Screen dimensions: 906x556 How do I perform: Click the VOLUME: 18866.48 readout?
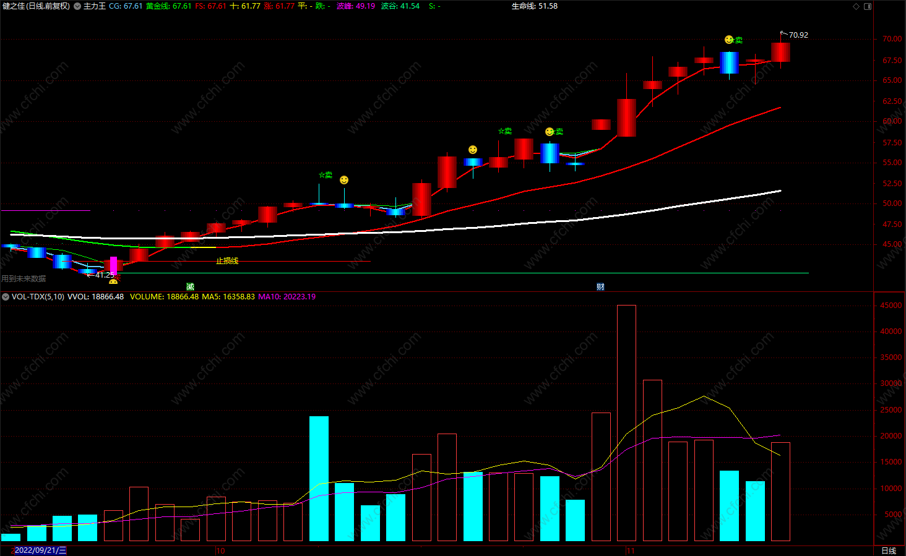pyautogui.click(x=165, y=297)
